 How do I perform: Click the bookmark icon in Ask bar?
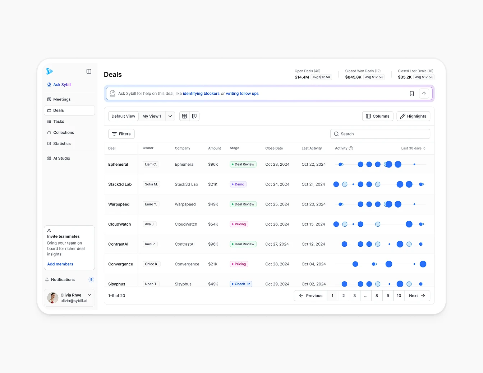tap(412, 94)
